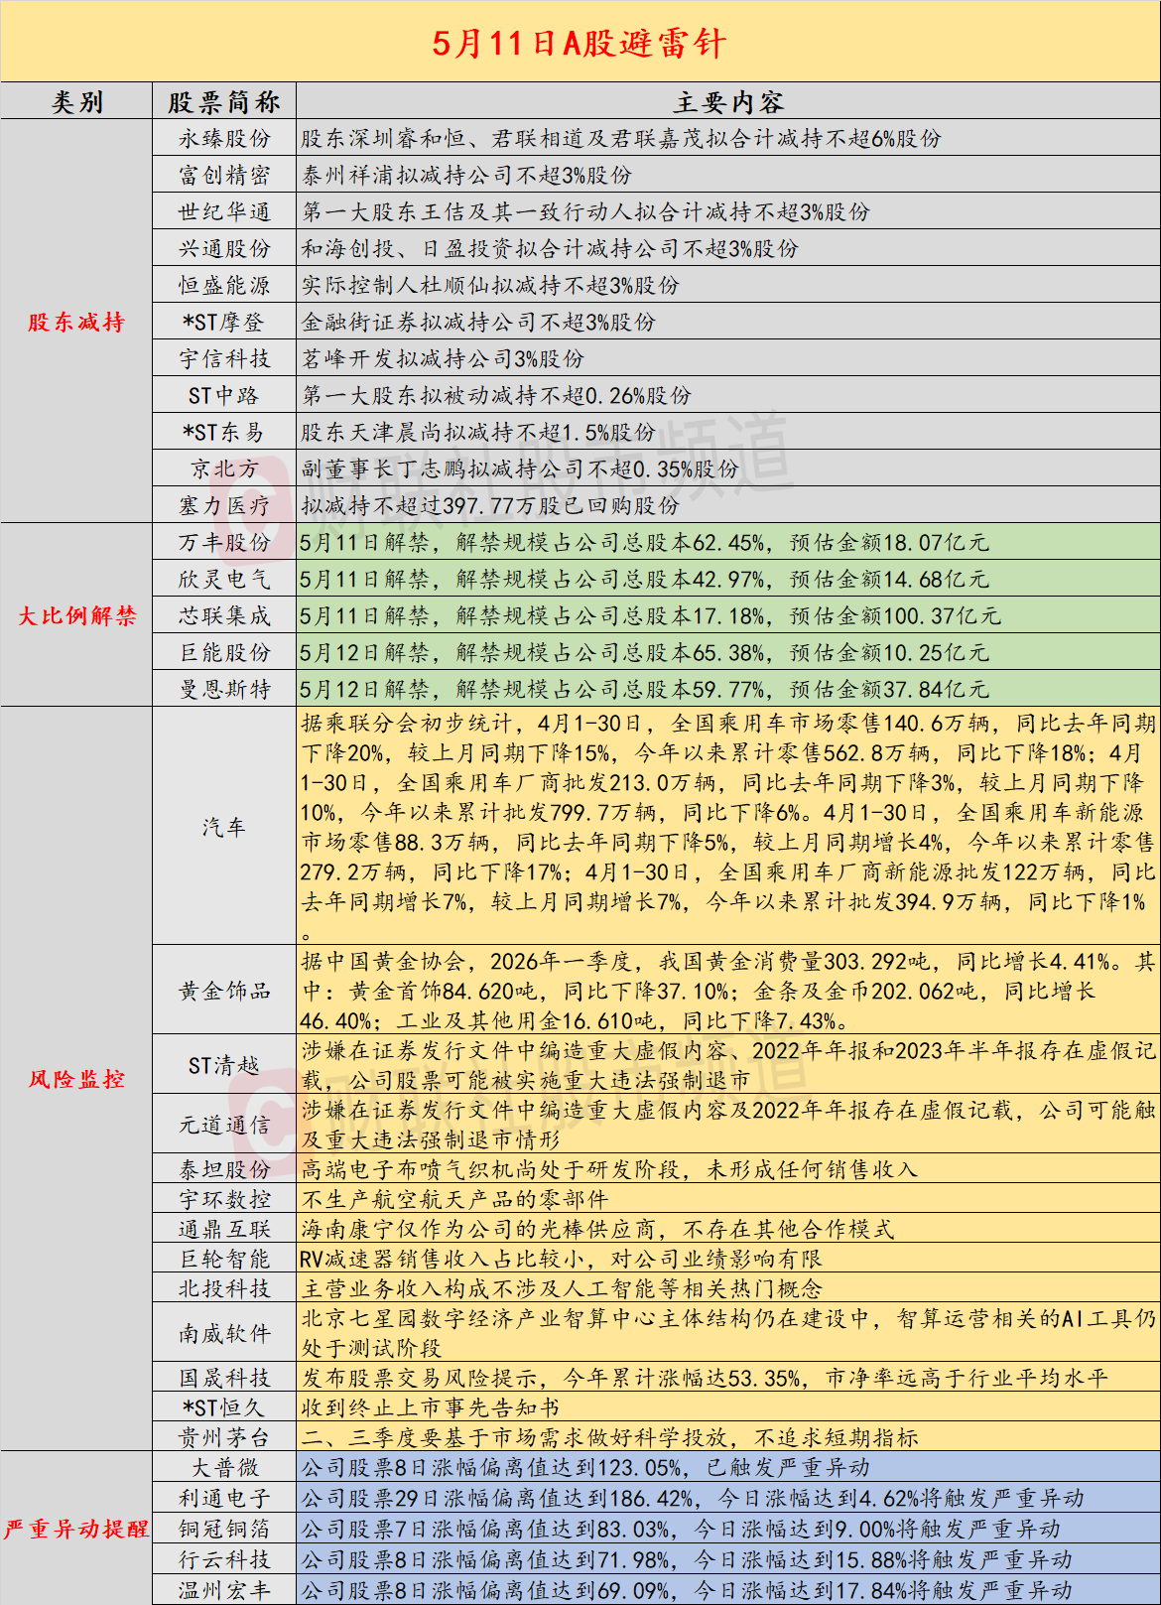Click 高端电子布喷气织机尚处于研发阶段 content
This screenshot has height=1605, width=1161.
(609, 1170)
